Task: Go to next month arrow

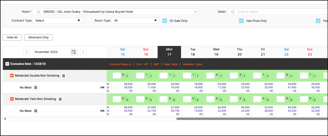Action: point(83,52)
